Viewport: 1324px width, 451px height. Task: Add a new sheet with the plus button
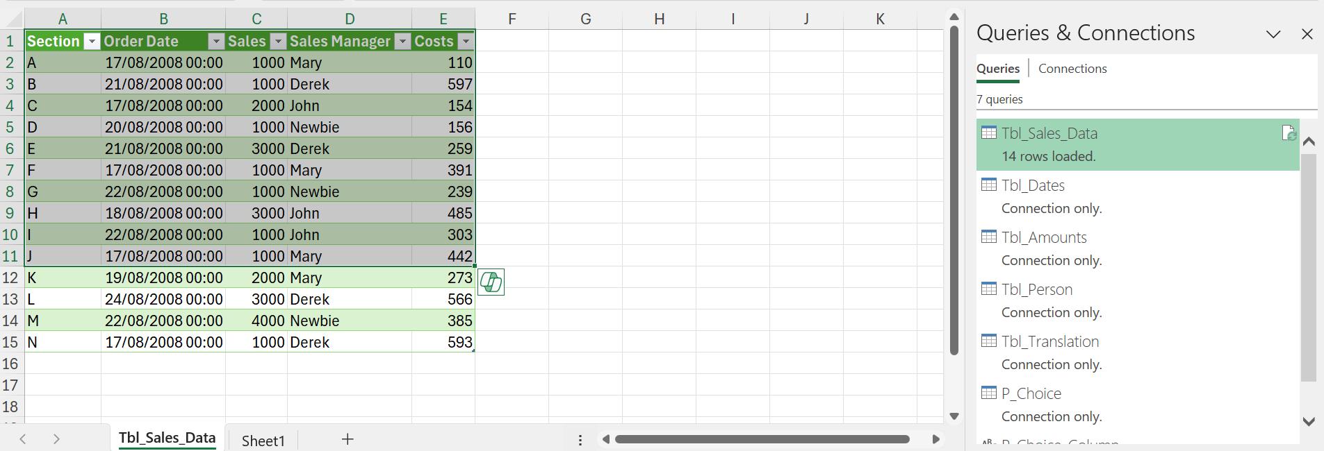pos(348,439)
